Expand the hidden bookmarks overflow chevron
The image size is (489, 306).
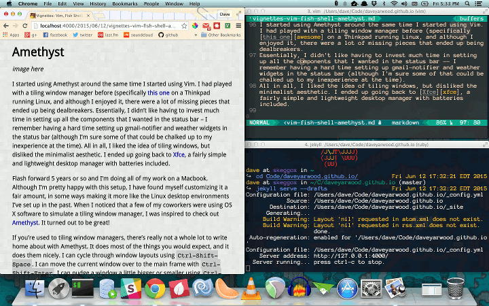pos(196,35)
